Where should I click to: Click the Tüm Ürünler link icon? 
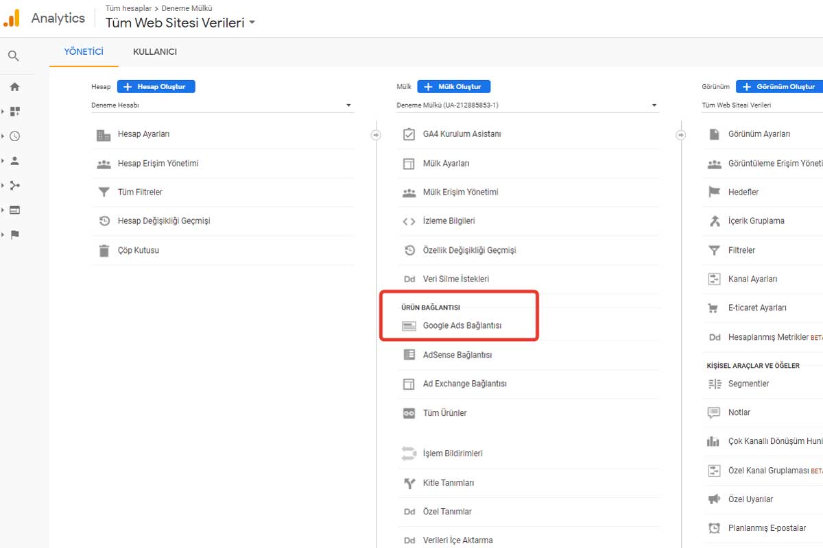[x=409, y=413]
